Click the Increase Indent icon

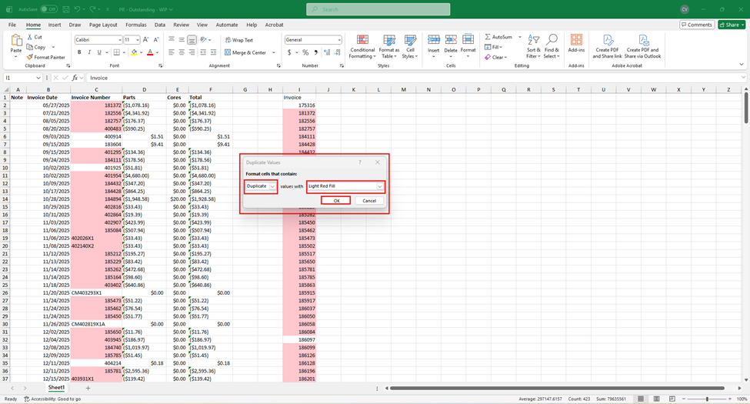tap(213, 52)
